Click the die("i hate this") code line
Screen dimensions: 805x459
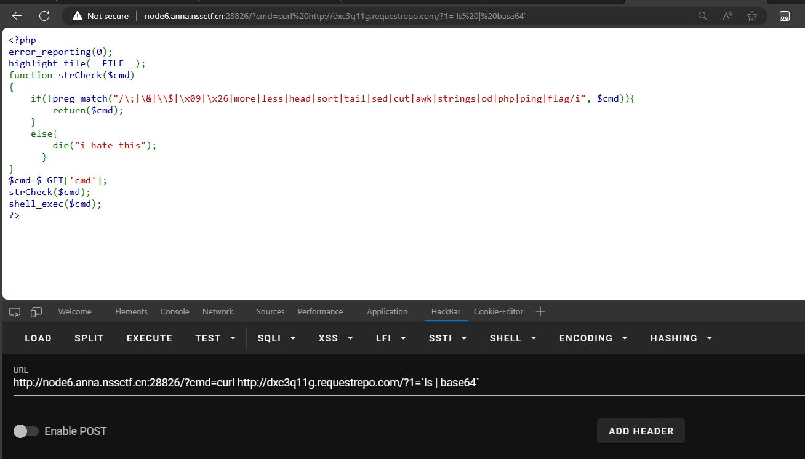tap(105, 145)
